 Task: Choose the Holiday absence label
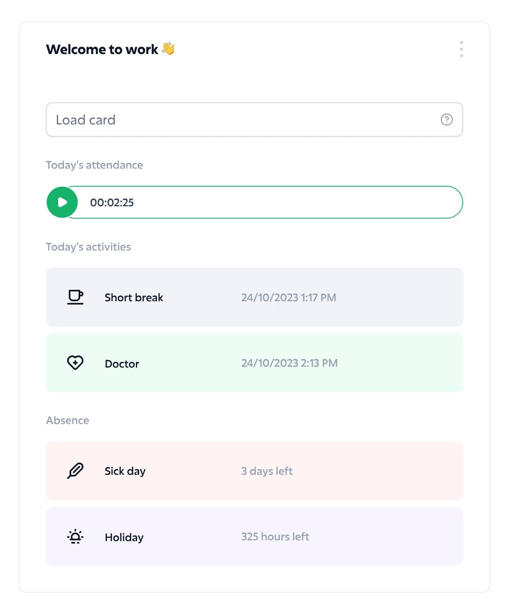(x=124, y=537)
